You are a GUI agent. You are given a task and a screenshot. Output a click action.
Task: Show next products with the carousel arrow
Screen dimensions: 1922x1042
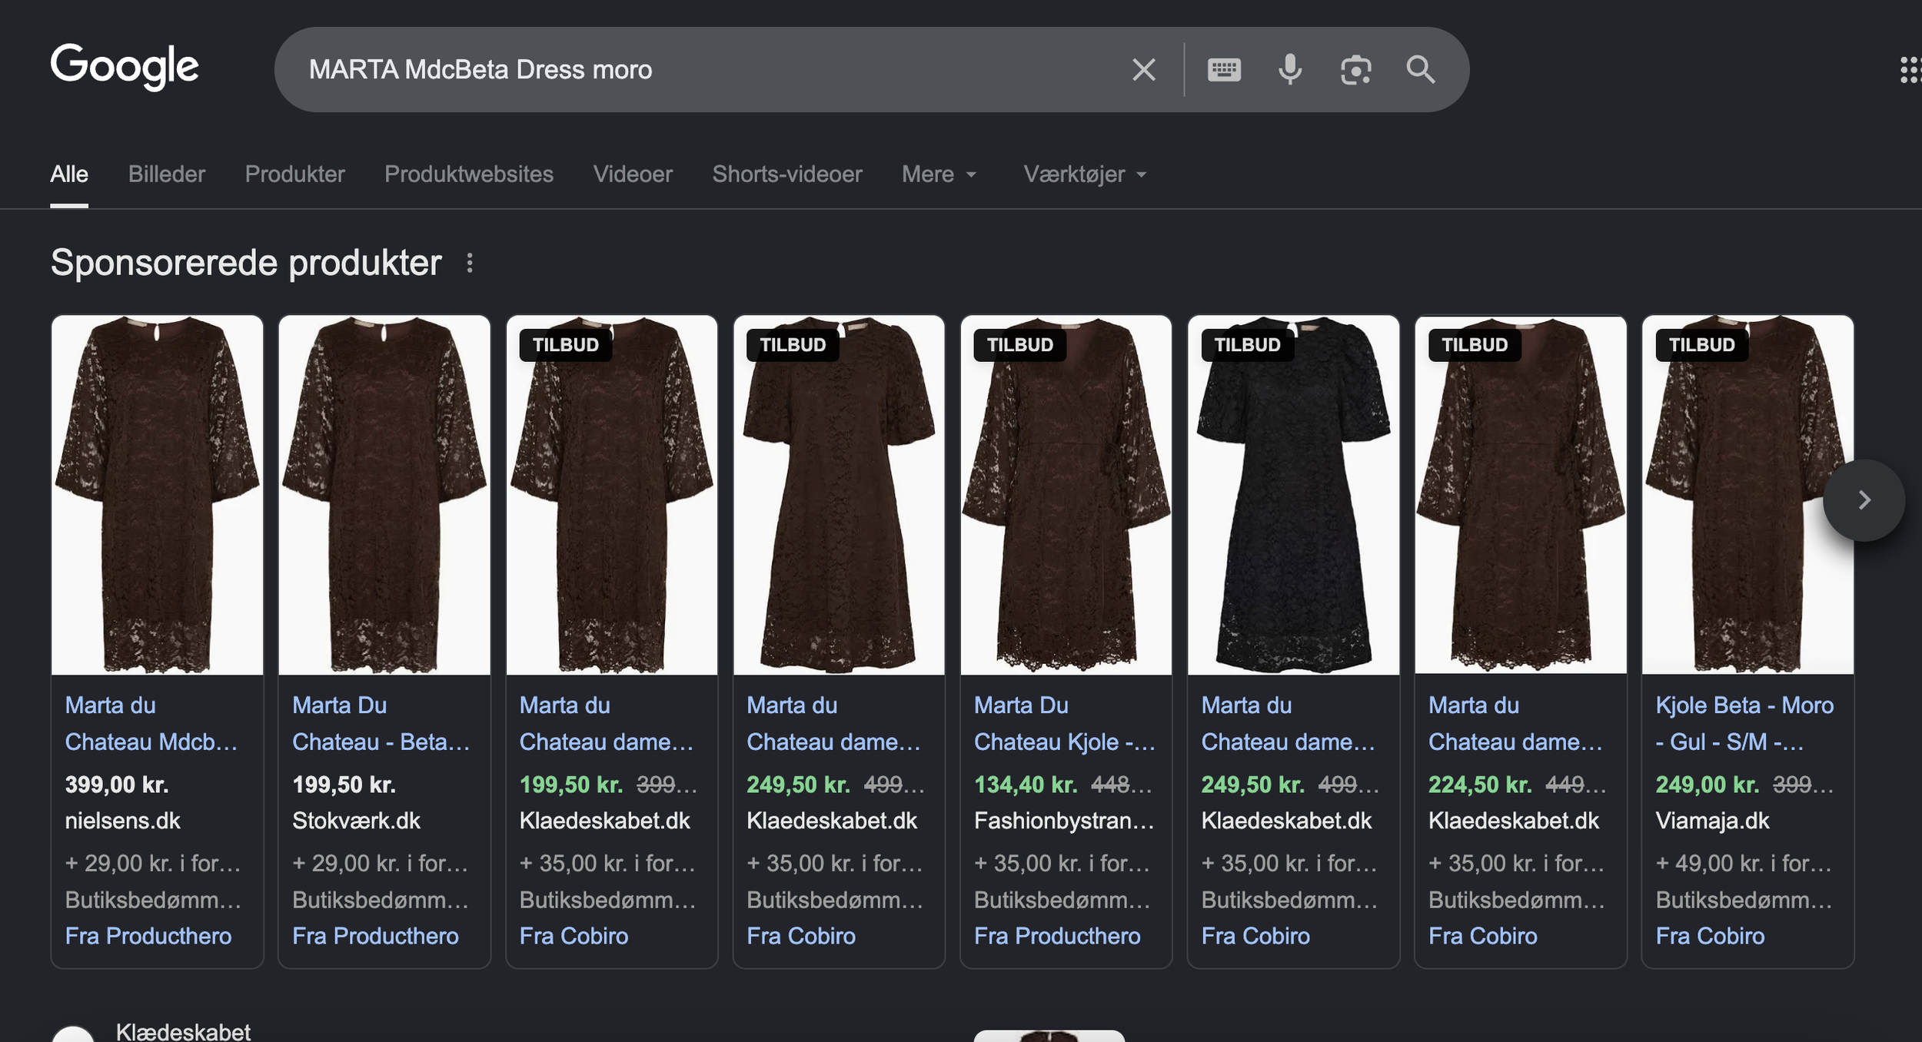point(1864,500)
